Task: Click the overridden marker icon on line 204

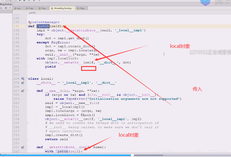Action: (x=23, y=79)
